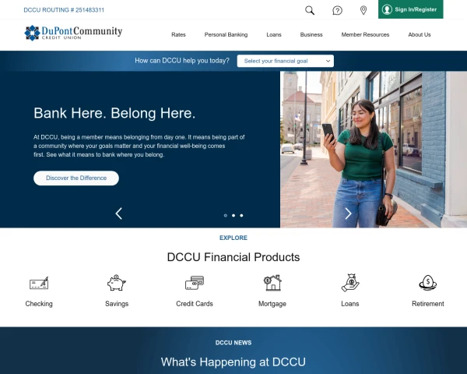This screenshot has width=467, height=374.
Task: Switch to third carousel slide dot
Action: (241, 215)
